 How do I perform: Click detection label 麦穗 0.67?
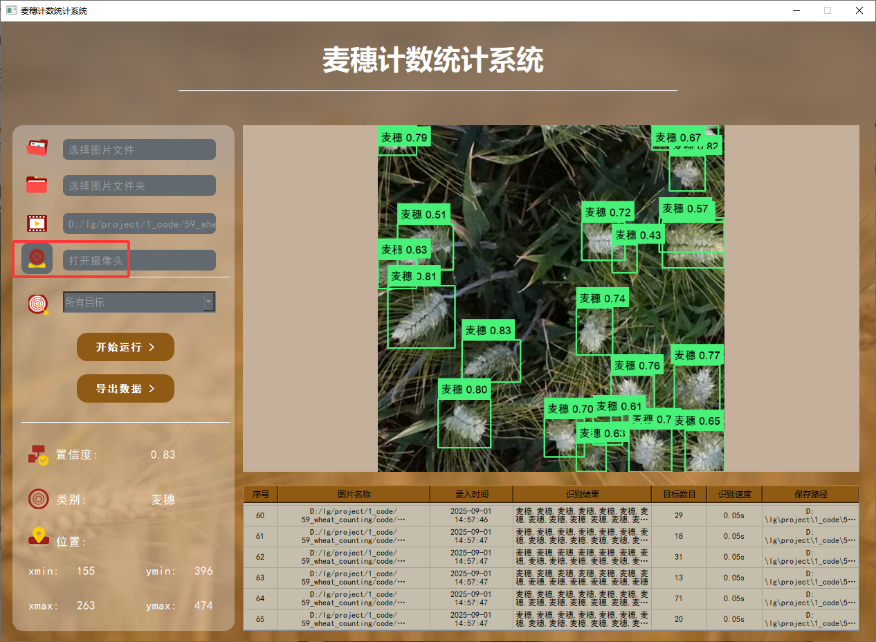678,138
